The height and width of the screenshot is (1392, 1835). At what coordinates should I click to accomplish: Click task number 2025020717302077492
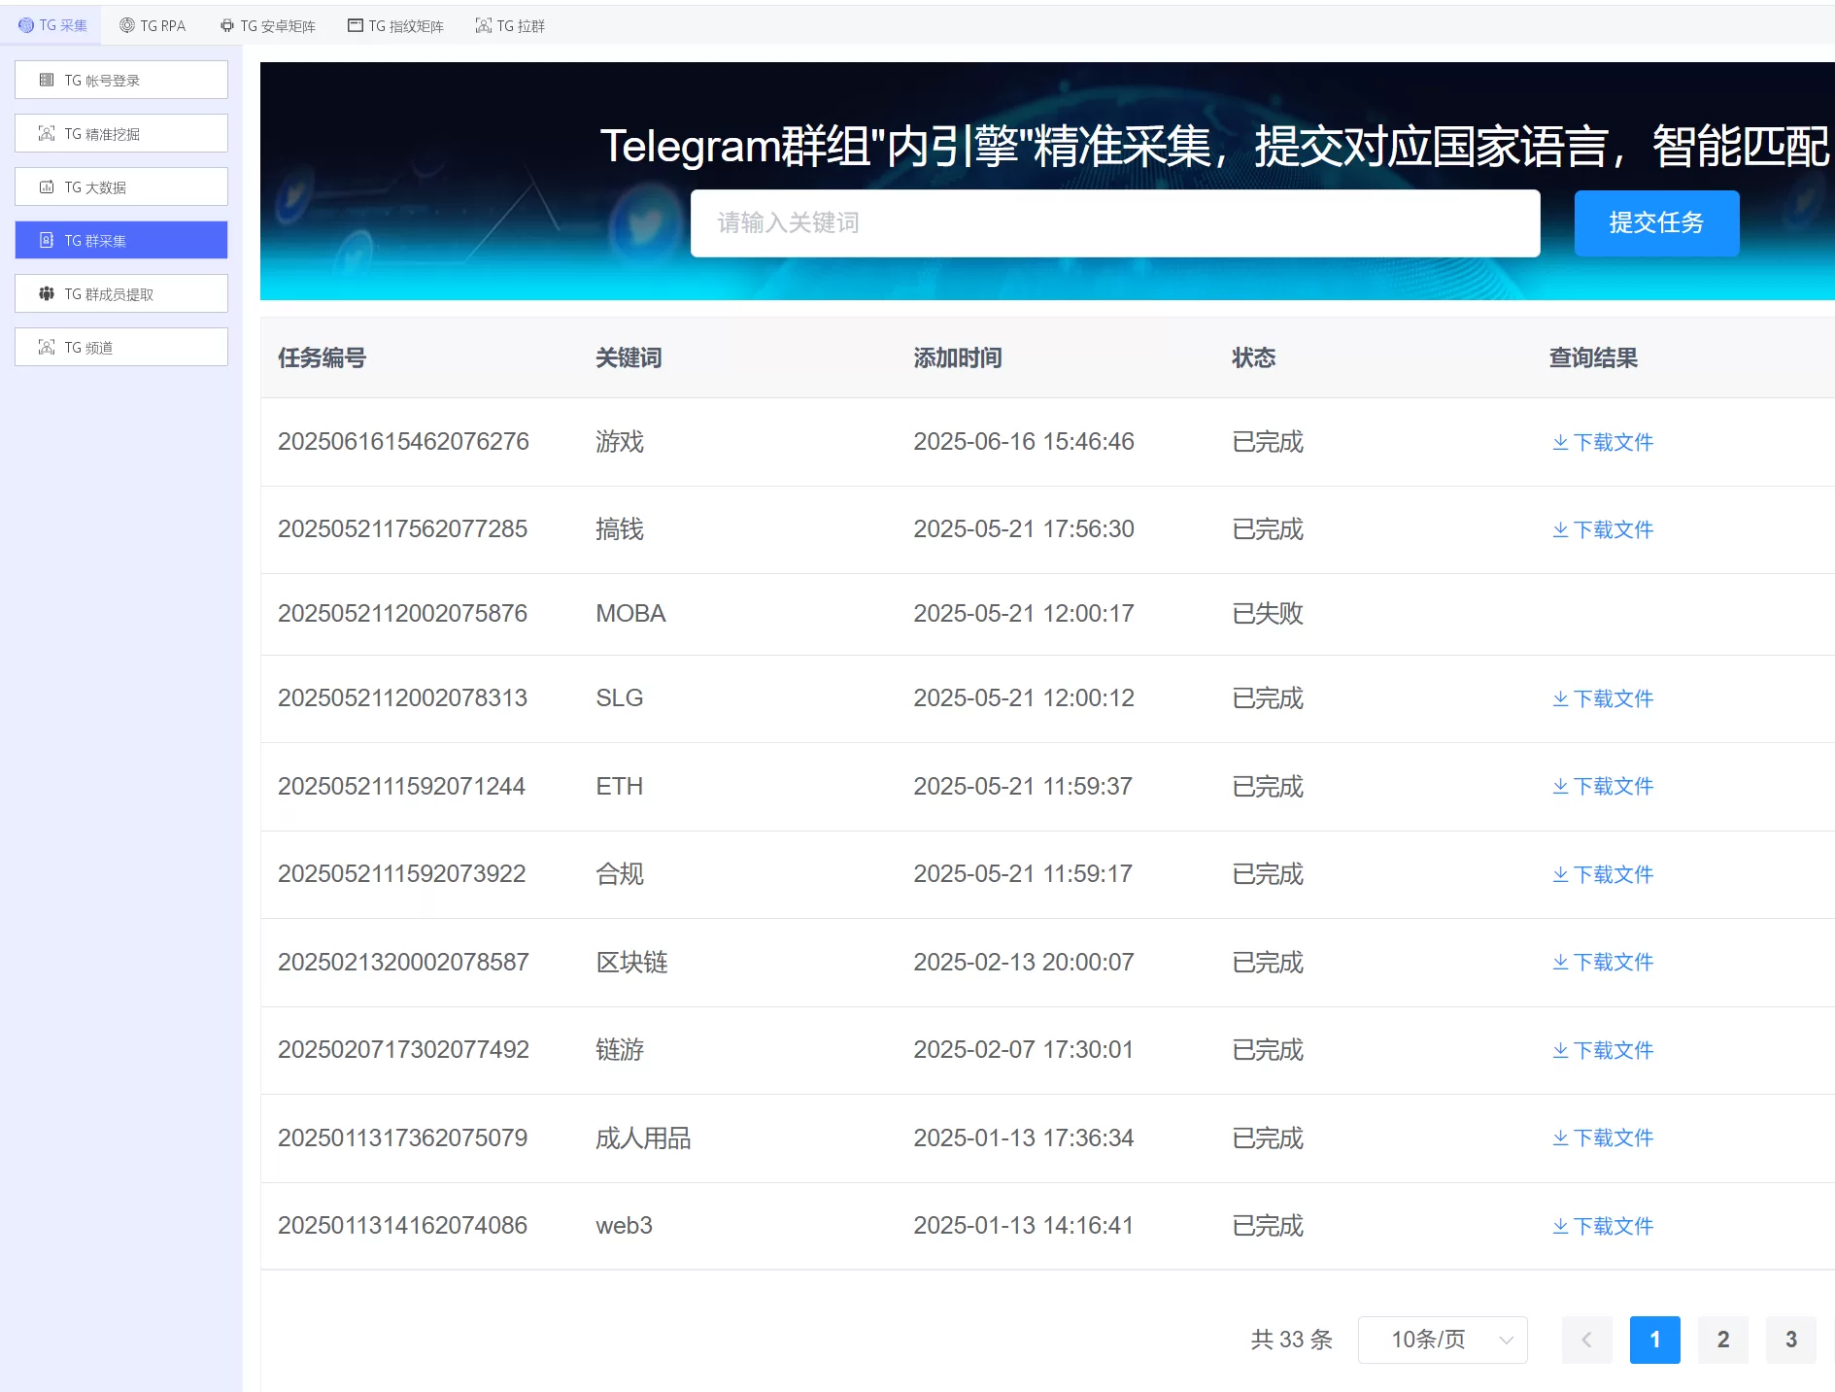(x=403, y=1049)
